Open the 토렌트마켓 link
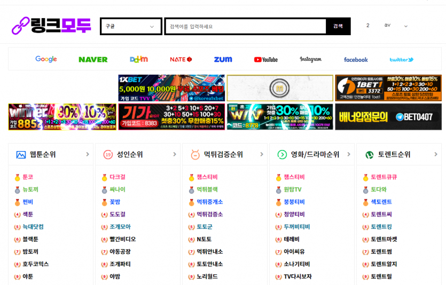Image resolution: width=446 pixels, height=285 pixels. click(x=384, y=239)
